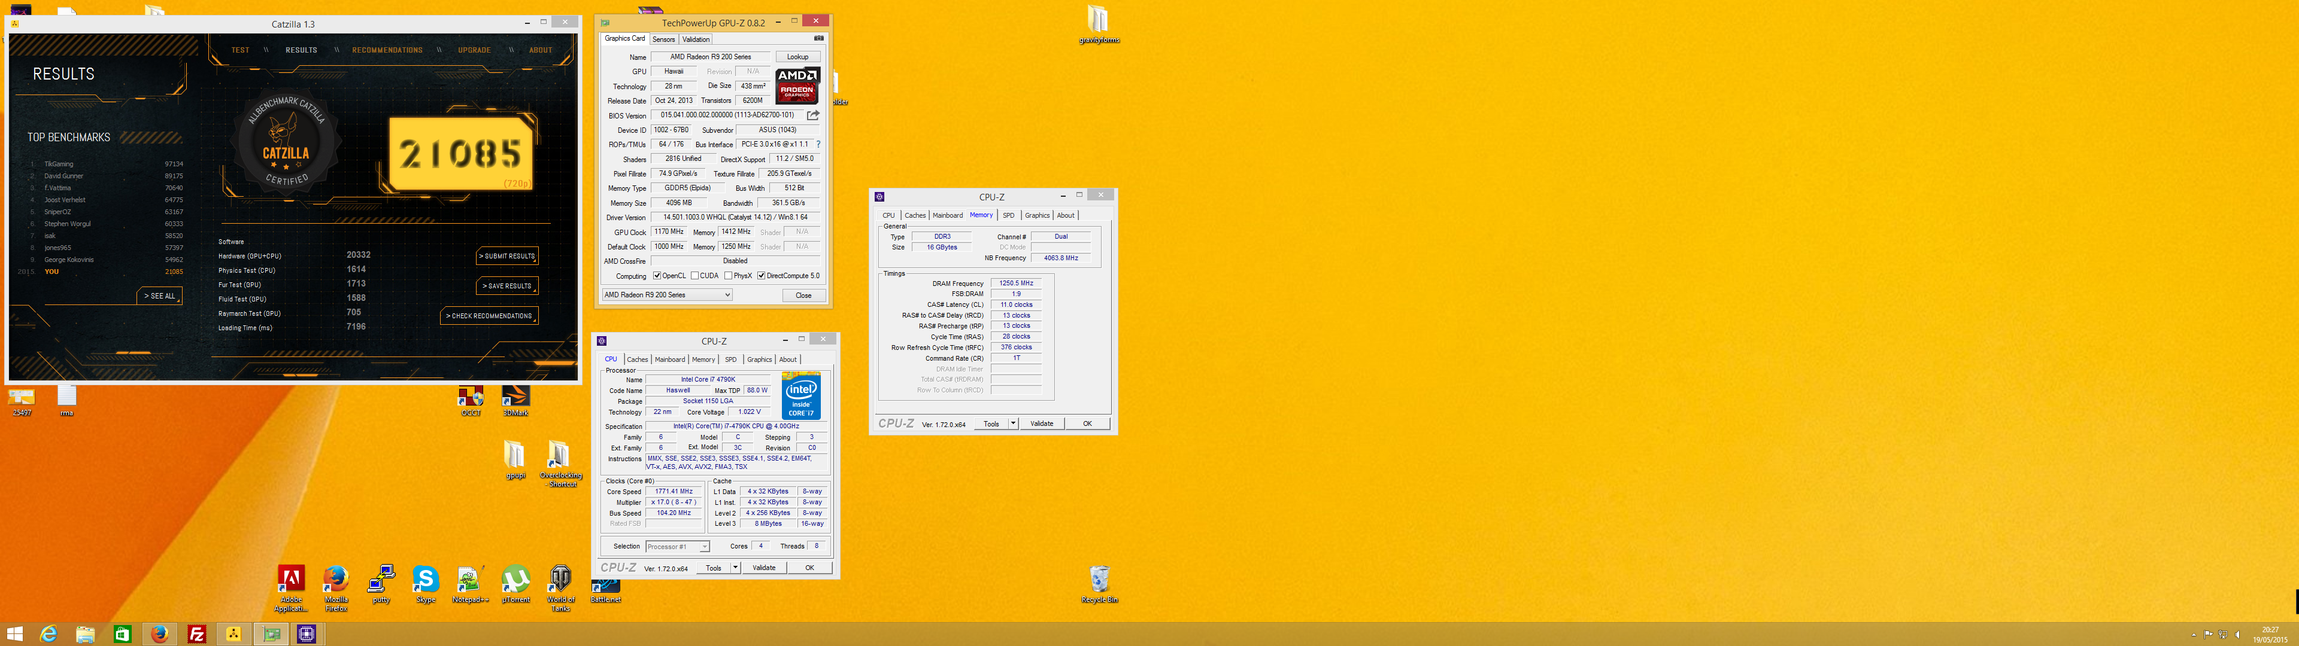Open the 25497 desktop item
Viewport: 2299px width, 646px height.
pos(22,401)
